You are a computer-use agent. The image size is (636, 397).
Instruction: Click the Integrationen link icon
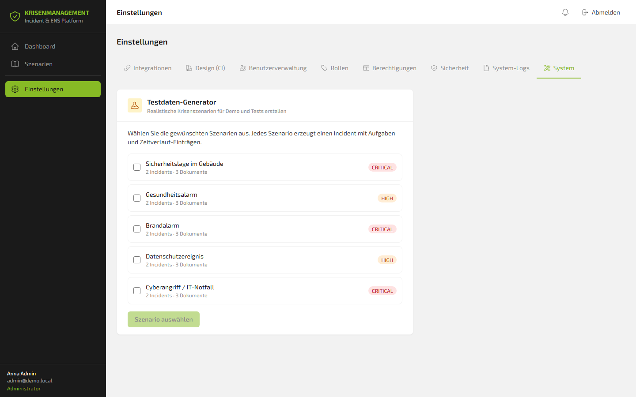pyautogui.click(x=127, y=68)
